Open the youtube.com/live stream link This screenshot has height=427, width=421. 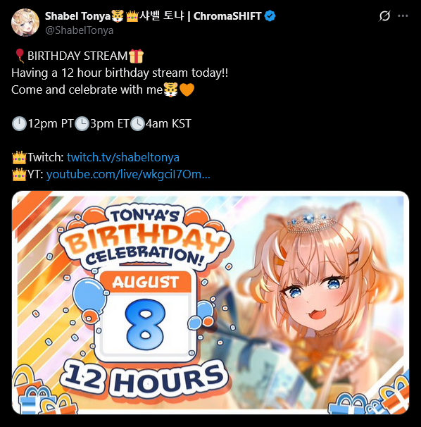tap(128, 174)
